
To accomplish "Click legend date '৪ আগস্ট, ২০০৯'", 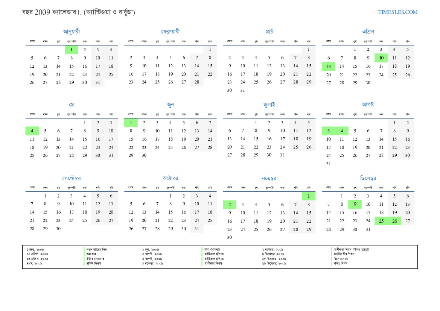I will tap(152, 259).
